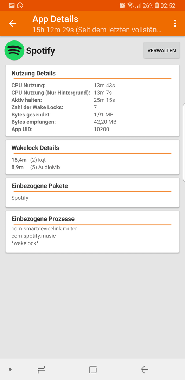Tap the com.smartdevicelink.router process
This screenshot has width=185, height=380.
[44, 229]
